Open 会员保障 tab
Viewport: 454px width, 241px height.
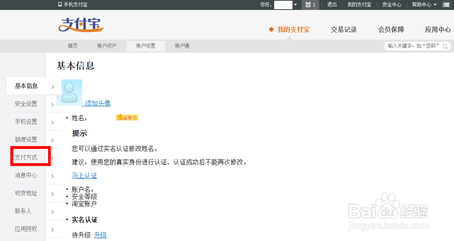coord(391,30)
